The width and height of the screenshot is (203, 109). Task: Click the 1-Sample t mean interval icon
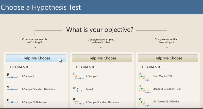[12, 76]
